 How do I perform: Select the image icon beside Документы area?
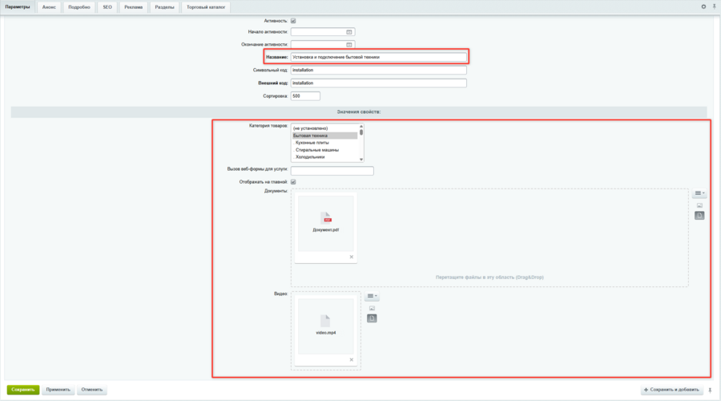click(699, 205)
